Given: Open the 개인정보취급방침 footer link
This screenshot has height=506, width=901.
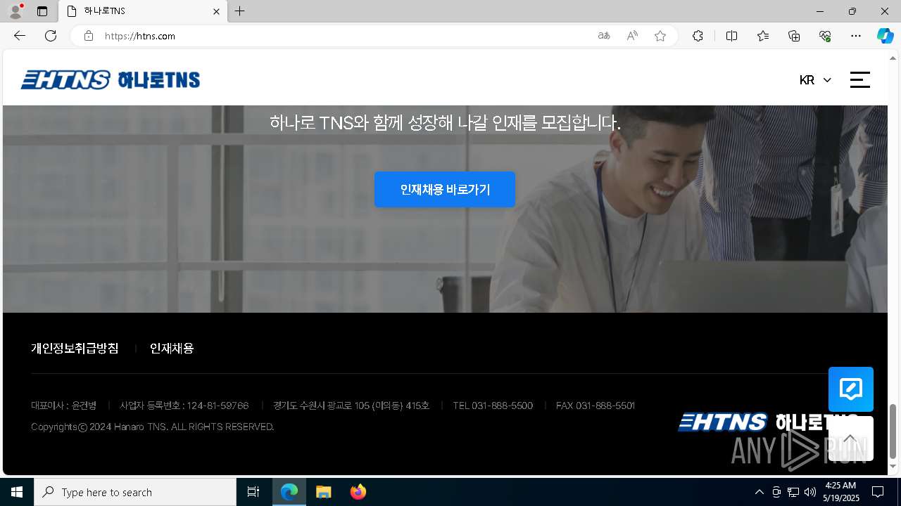Looking at the screenshot, I should click(x=75, y=349).
